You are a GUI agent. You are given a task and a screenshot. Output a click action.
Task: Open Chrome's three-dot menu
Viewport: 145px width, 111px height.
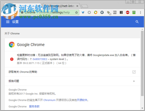point(140,12)
